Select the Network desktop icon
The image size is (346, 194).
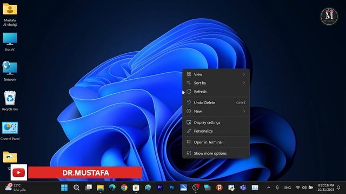pyautogui.click(x=10, y=71)
